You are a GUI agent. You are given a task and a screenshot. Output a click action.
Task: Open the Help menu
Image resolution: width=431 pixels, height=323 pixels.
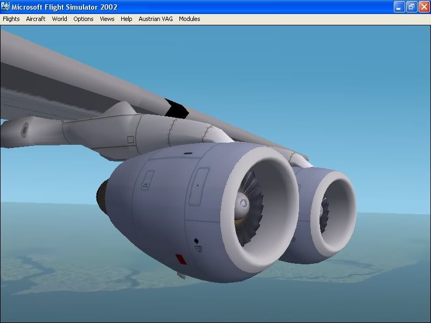pyautogui.click(x=127, y=19)
